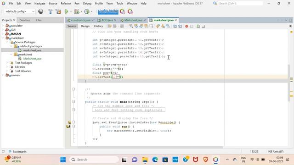Click the Shift Line Left icon
Screen dimensions: 294x165
click(x=175, y=26)
